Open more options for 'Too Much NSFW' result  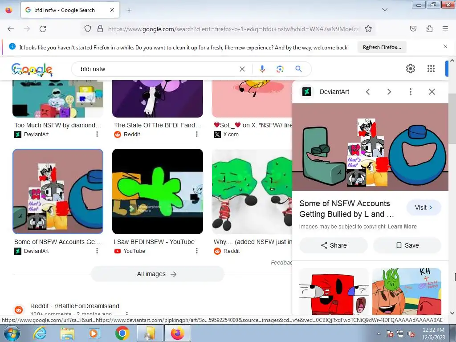click(x=97, y=134)
